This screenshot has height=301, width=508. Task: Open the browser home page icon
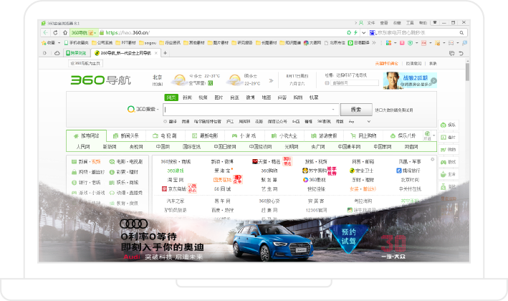64,32
